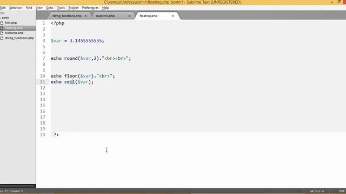The image size is (346, 194).
Task: Open the Tools menu
Action: (x=61, y=8)
